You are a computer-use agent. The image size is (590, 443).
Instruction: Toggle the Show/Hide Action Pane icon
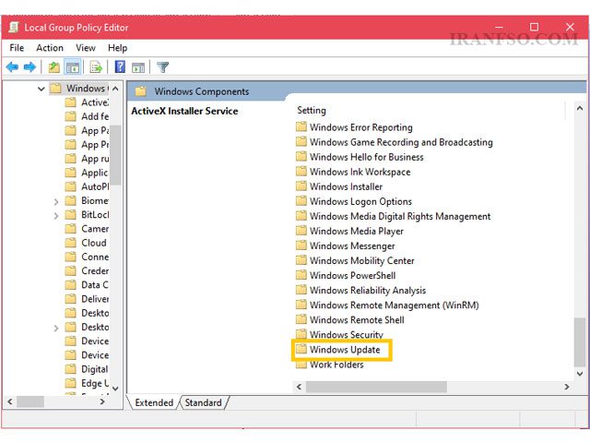[x=138, y=67]
